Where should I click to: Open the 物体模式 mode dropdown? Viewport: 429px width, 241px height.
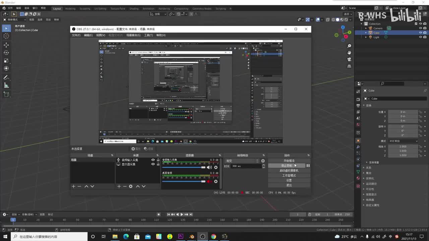pos(15,20)
